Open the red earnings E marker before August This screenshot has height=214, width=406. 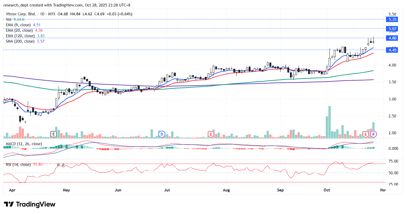211,134
